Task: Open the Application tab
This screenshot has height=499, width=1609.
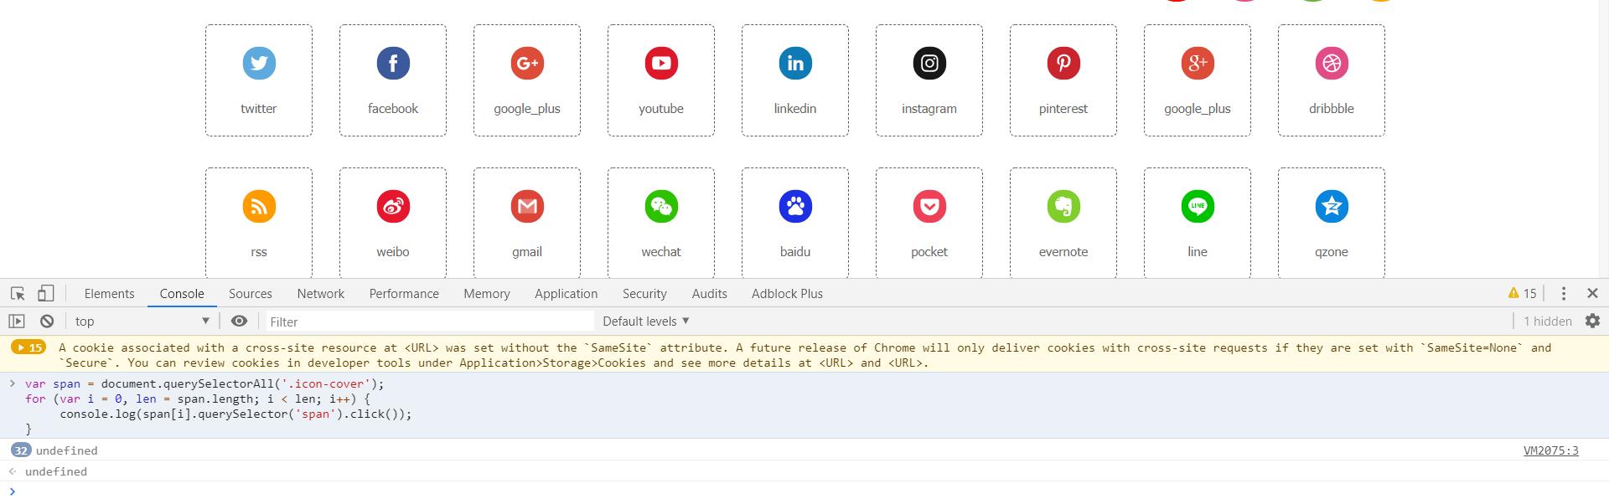Action: [x=567, y=293]
